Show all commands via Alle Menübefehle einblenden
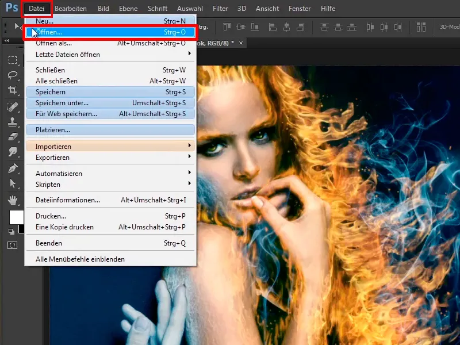Screen dimensions: 460x345 110,259
